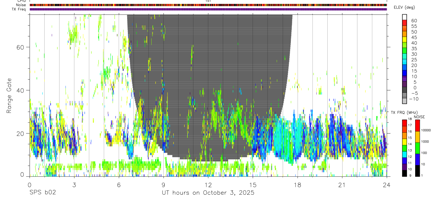Click the x-axis tick label '24'
This screenshot has height=200, width=435.
386,184
